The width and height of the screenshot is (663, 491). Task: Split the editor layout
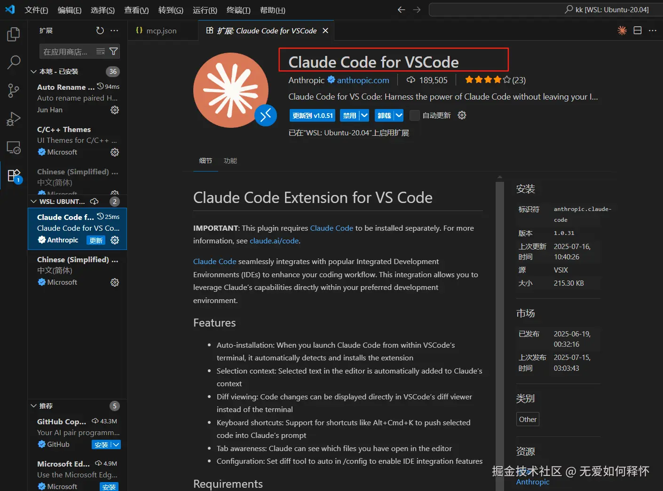pyautogui.click(x=638, y=31)
